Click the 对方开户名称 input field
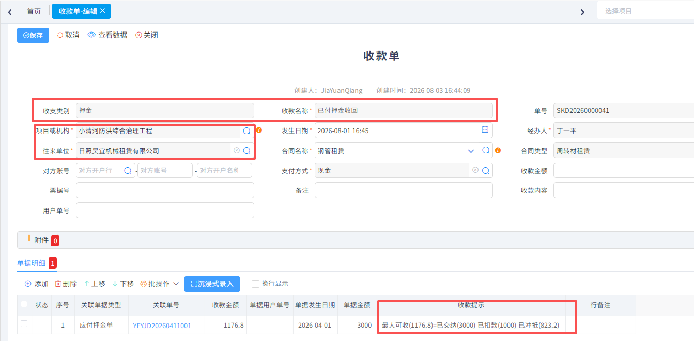Image resolution: width=694 pixels, height=341 pixels. coord(224,170)
